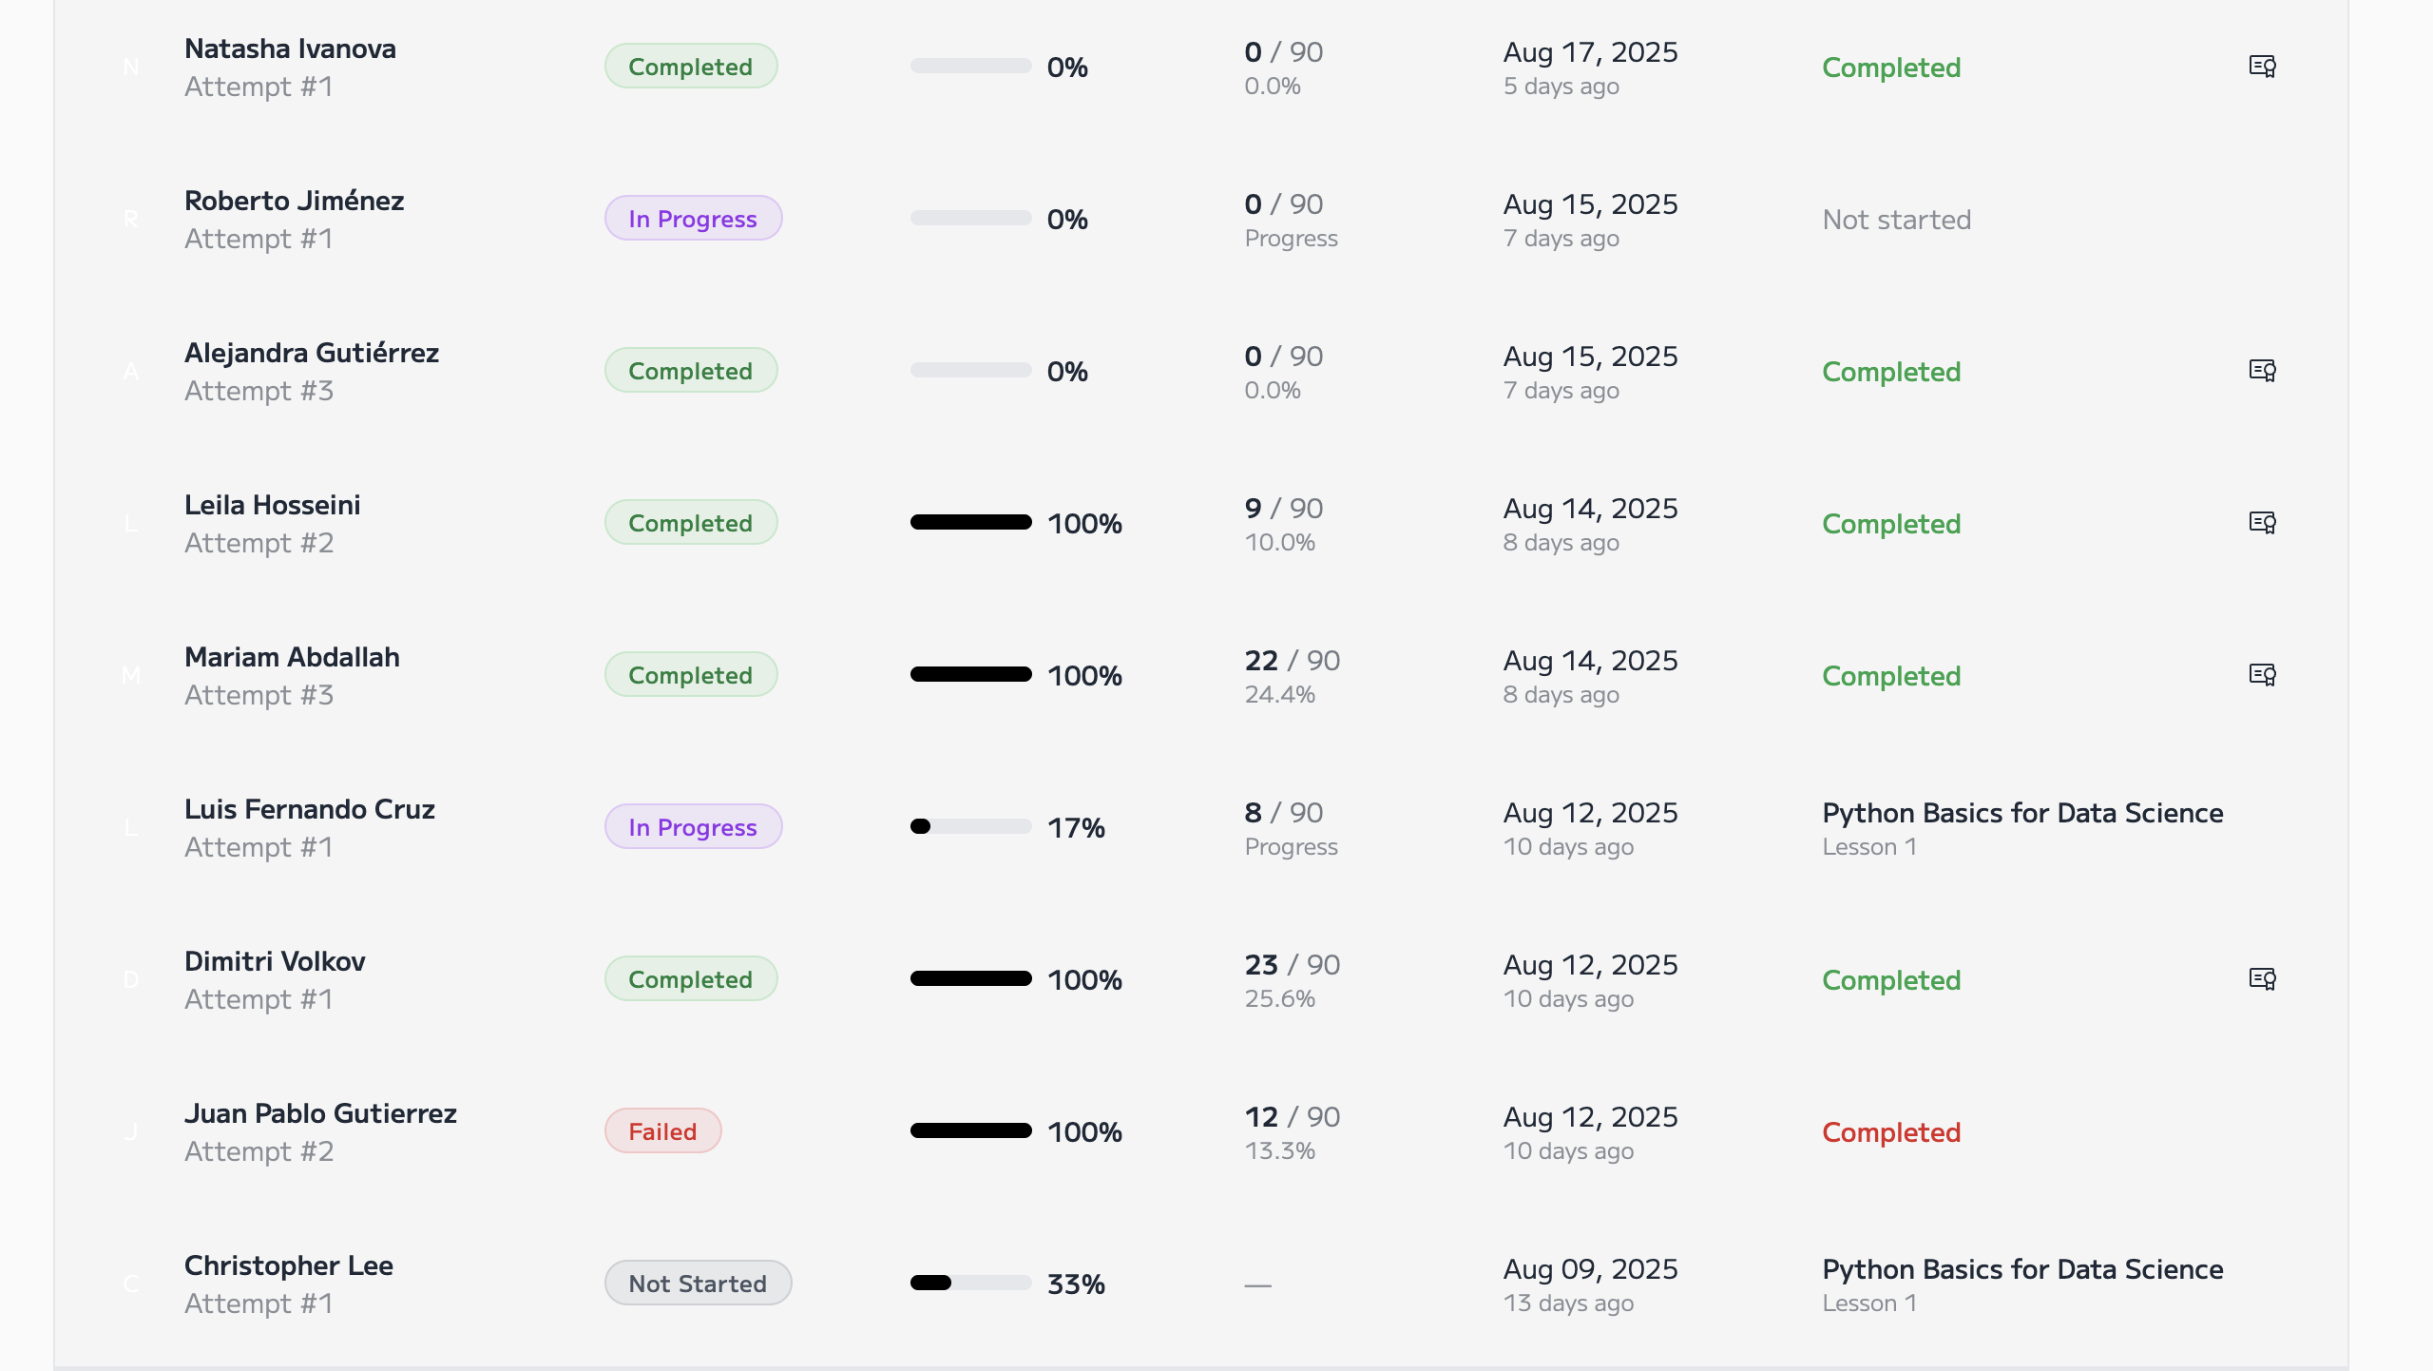Click Luis Fernando's 17% progress bar

[x=969, y=826]
